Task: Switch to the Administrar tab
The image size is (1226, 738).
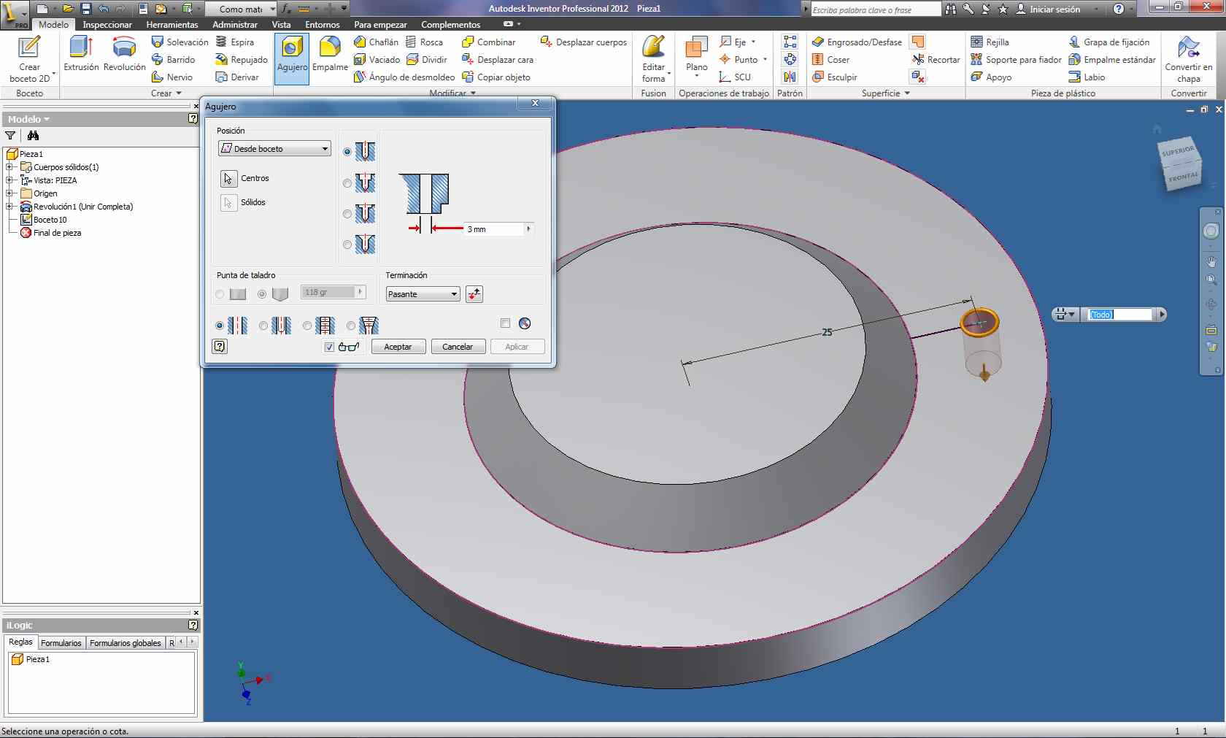Action: [x=235, y=25]
